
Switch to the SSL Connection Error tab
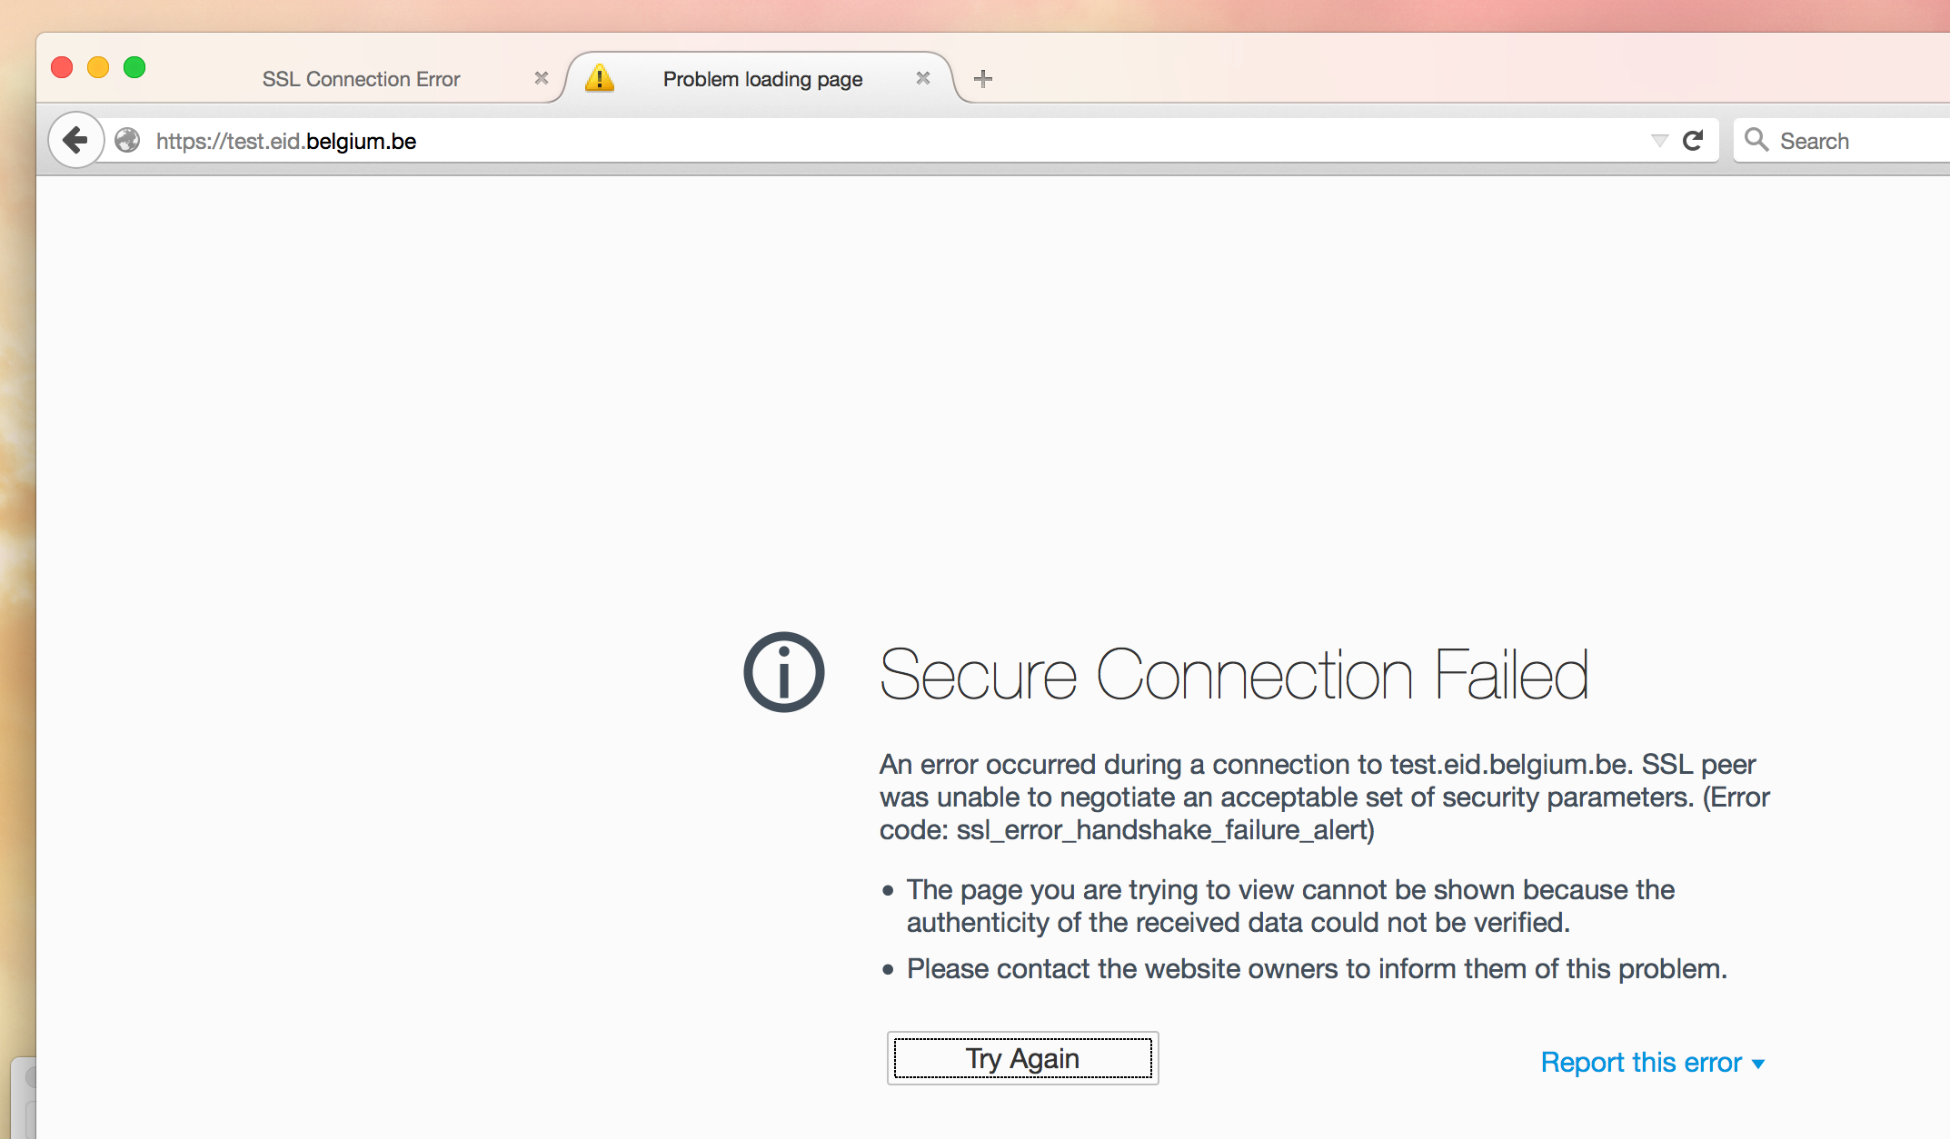361,79
